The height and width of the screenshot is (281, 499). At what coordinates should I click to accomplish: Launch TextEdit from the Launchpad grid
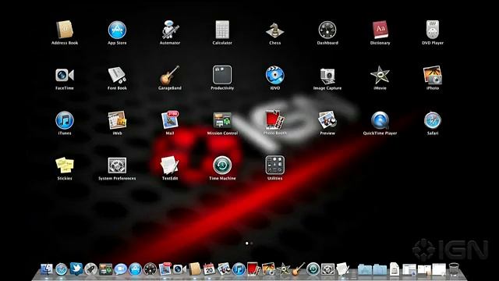click(170, 165)
